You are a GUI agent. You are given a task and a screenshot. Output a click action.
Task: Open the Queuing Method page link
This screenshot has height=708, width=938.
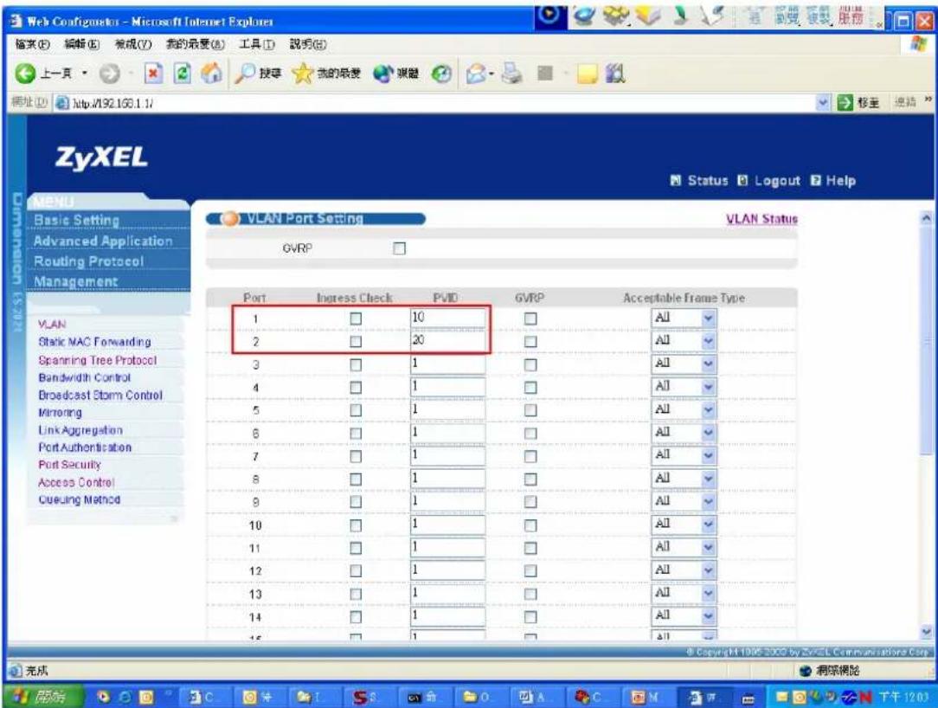coord(79,499)
